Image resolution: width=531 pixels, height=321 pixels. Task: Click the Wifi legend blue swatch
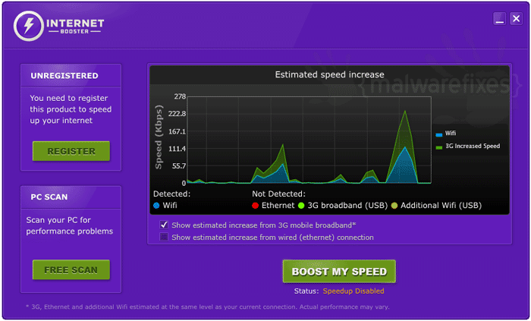point(439,134)
